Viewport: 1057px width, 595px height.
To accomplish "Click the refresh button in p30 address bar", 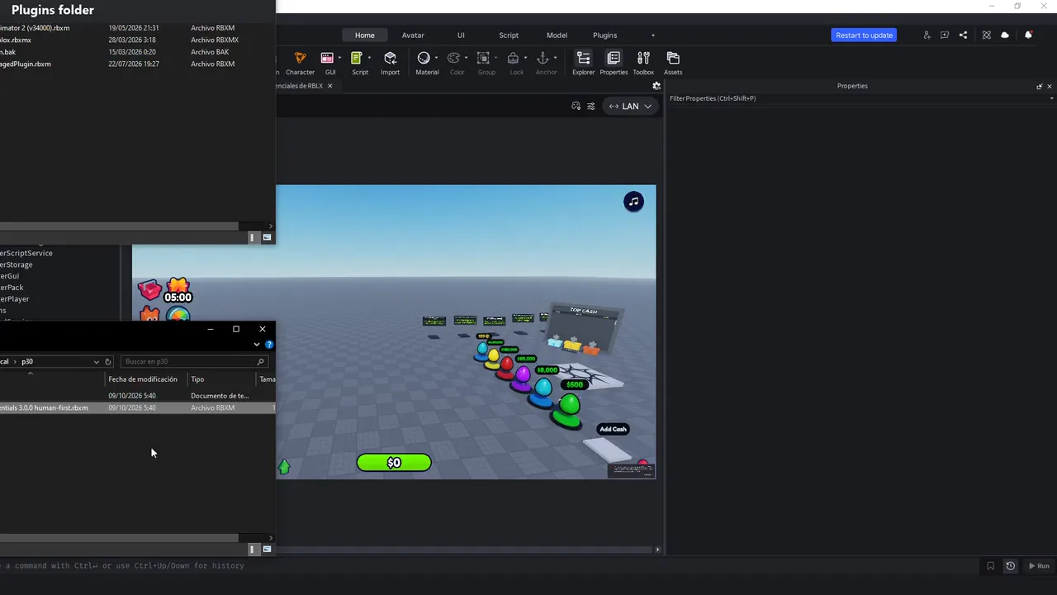I will 107,361.
